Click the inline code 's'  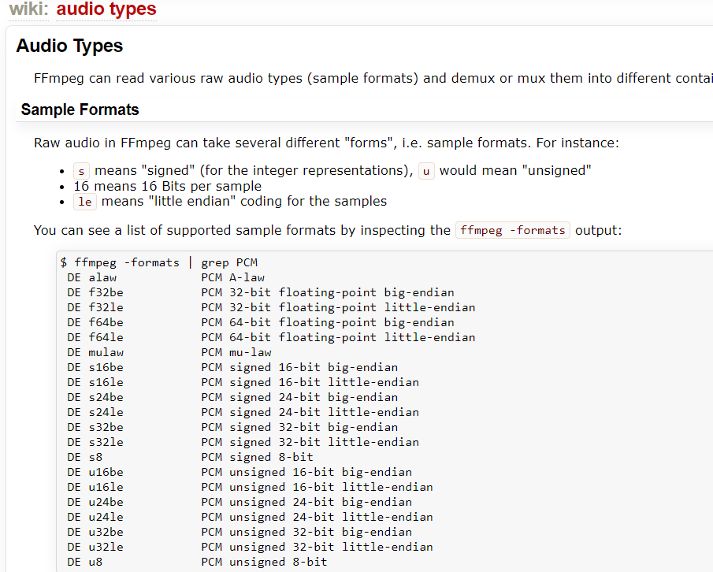point(81,171)
